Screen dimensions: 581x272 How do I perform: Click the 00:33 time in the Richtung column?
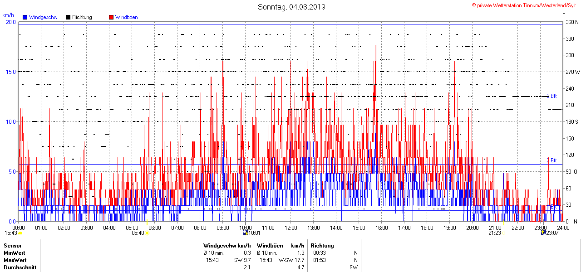tap(320, 253)
